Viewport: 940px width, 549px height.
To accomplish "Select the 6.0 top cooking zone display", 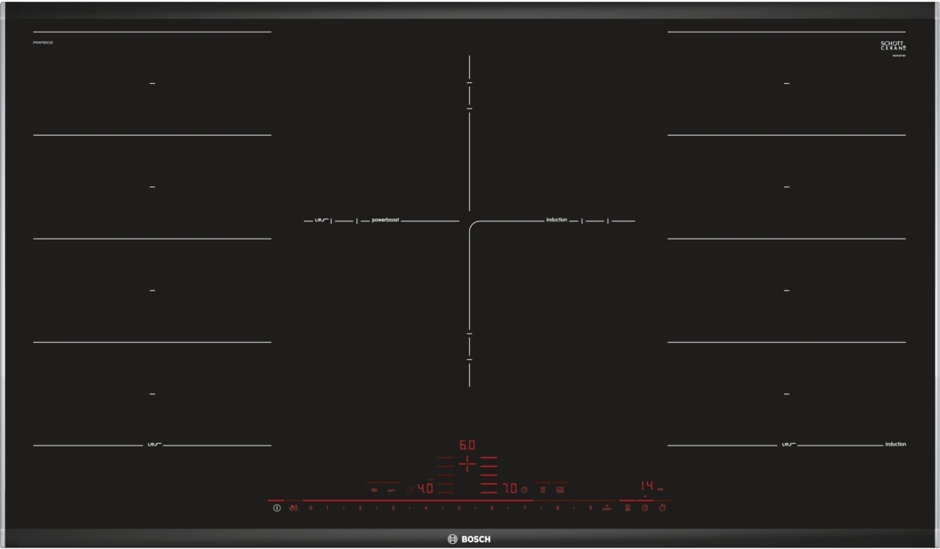I will pyautogui.click(x=467, y=446).
